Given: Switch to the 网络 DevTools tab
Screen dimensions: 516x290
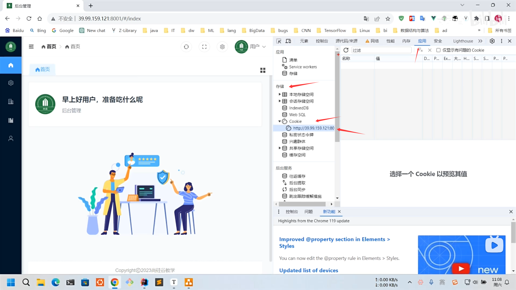Looking at the screenshot, I should tap(374, 41).
